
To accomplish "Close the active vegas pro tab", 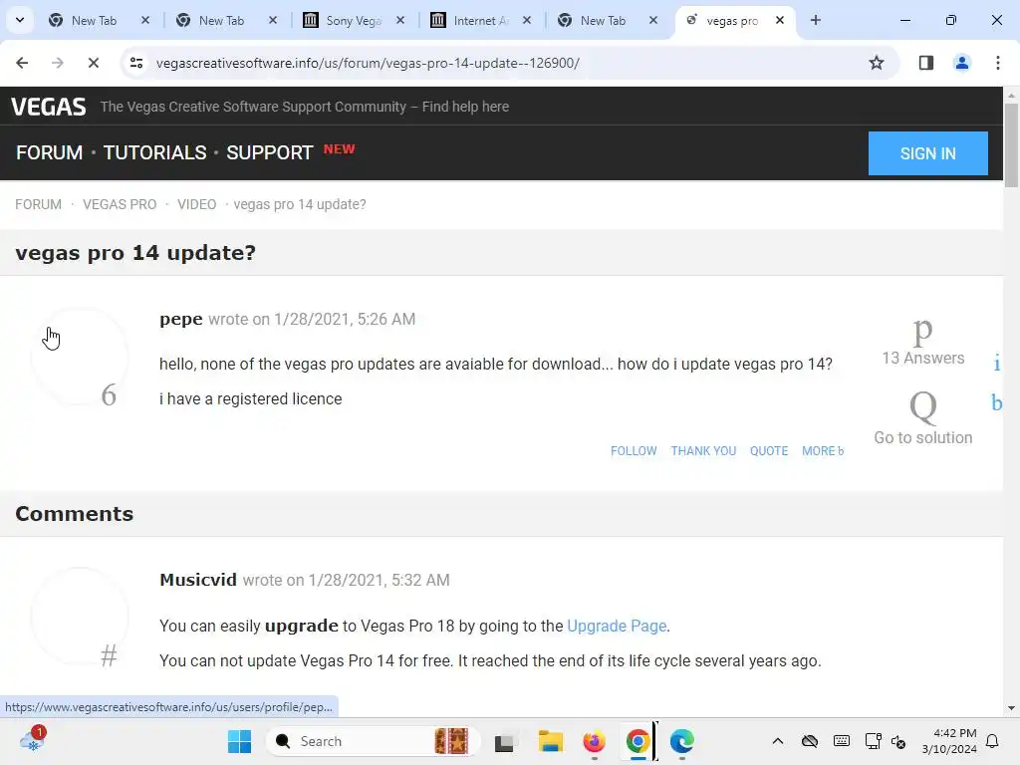I will tap(779, 20).
